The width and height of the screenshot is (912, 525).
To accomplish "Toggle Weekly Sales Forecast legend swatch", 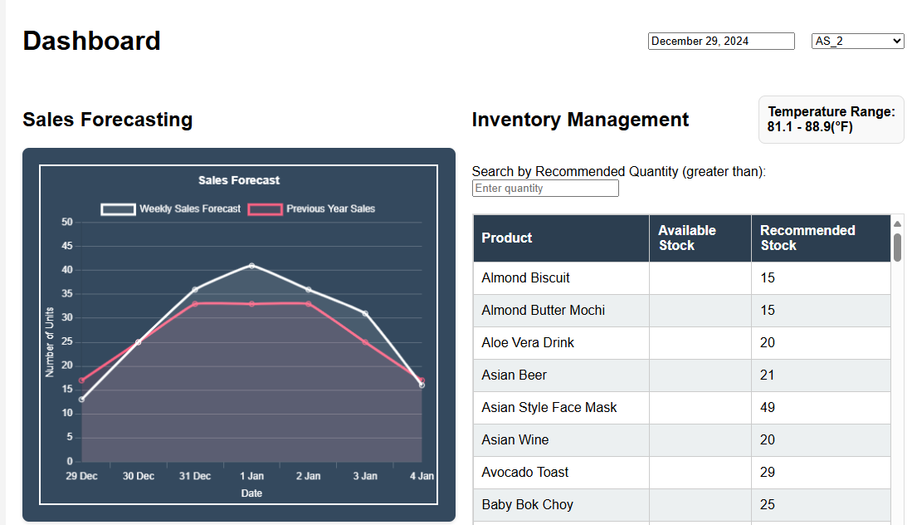I will click(118, 209).
